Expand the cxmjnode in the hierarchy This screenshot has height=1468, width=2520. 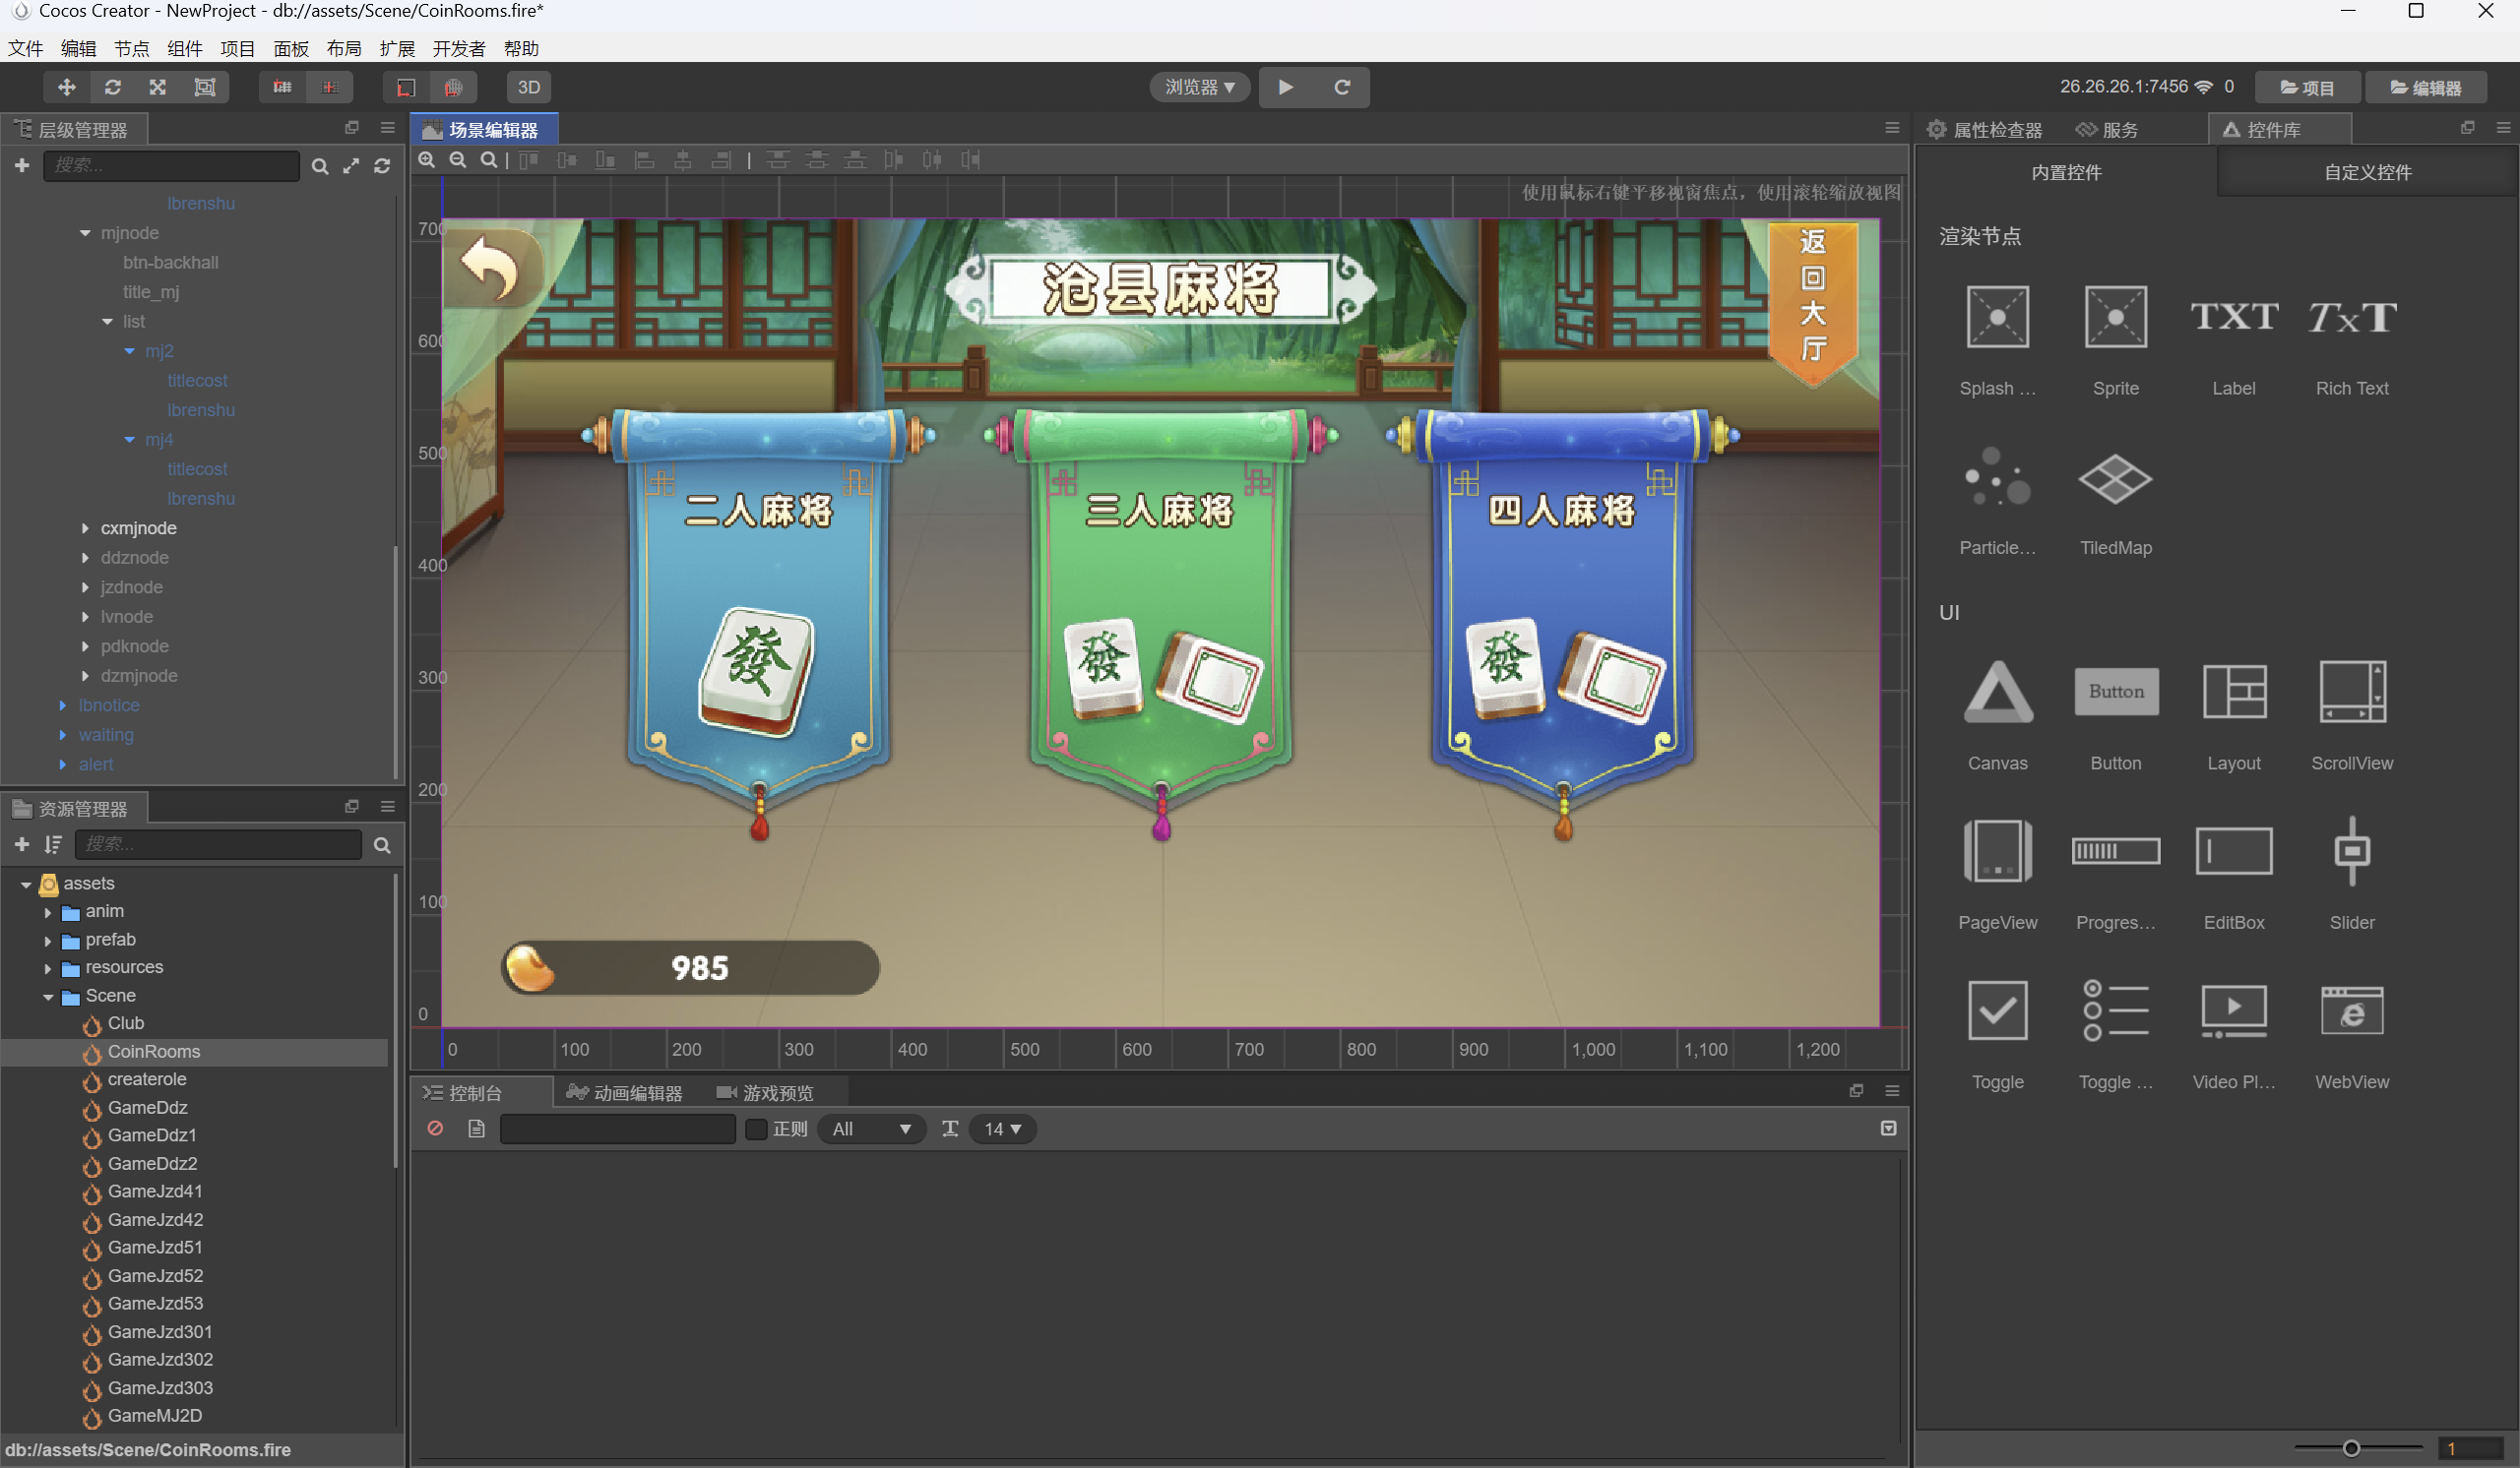[x=85, y=527]
